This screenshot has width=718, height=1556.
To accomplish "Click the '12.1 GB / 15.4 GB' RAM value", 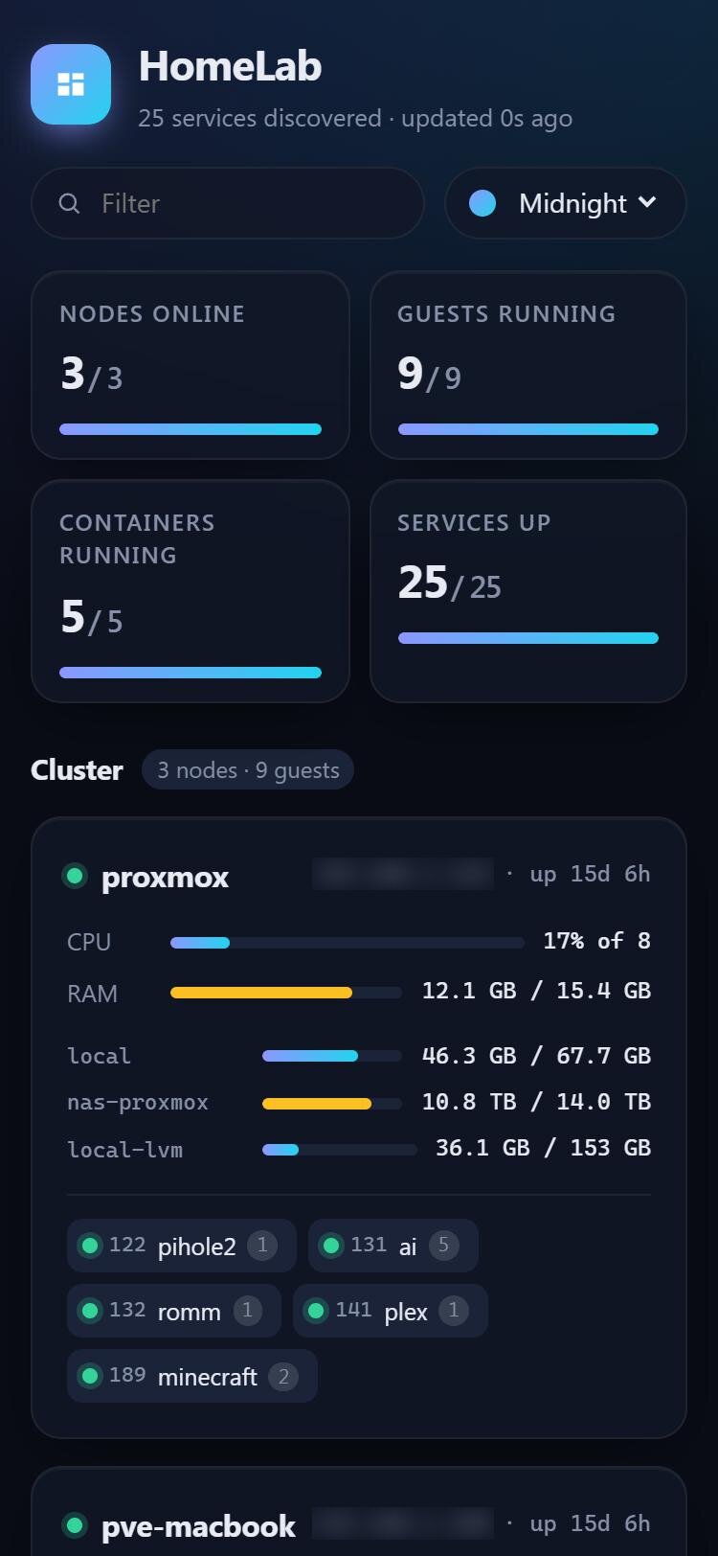I will [x=536, y=991].
